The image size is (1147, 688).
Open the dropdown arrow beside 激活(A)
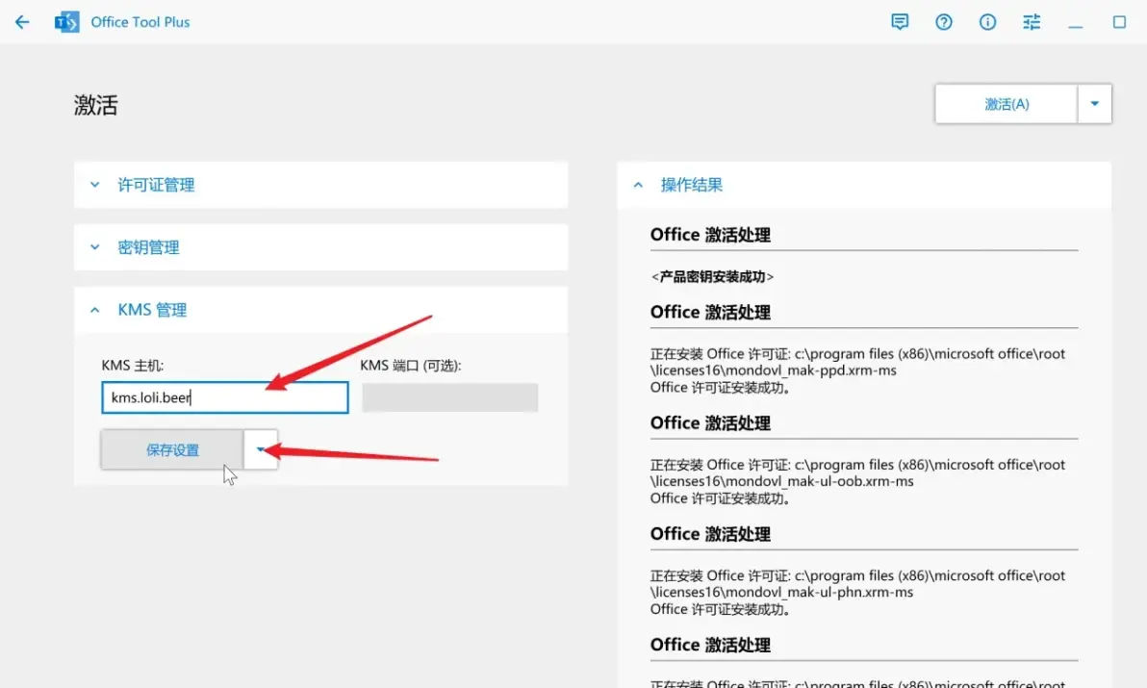coord(1094,104)
